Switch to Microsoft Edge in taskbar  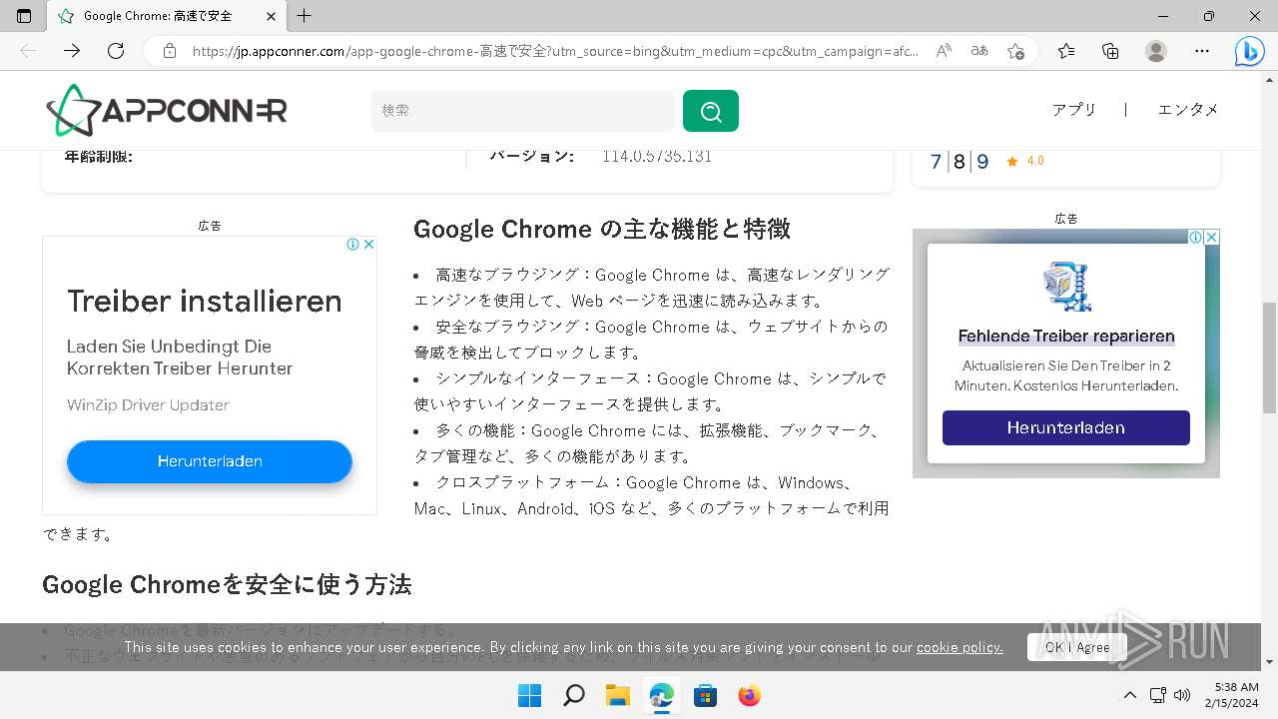tap(661, 695)
